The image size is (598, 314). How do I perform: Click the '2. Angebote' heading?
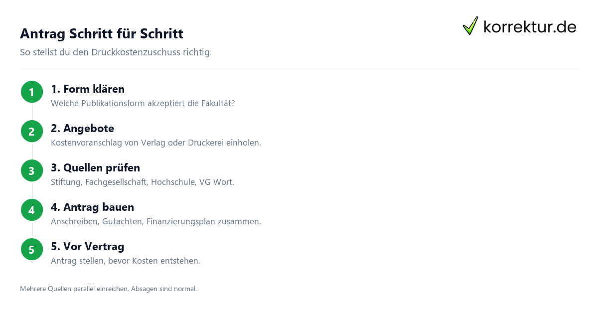point(82,129)
